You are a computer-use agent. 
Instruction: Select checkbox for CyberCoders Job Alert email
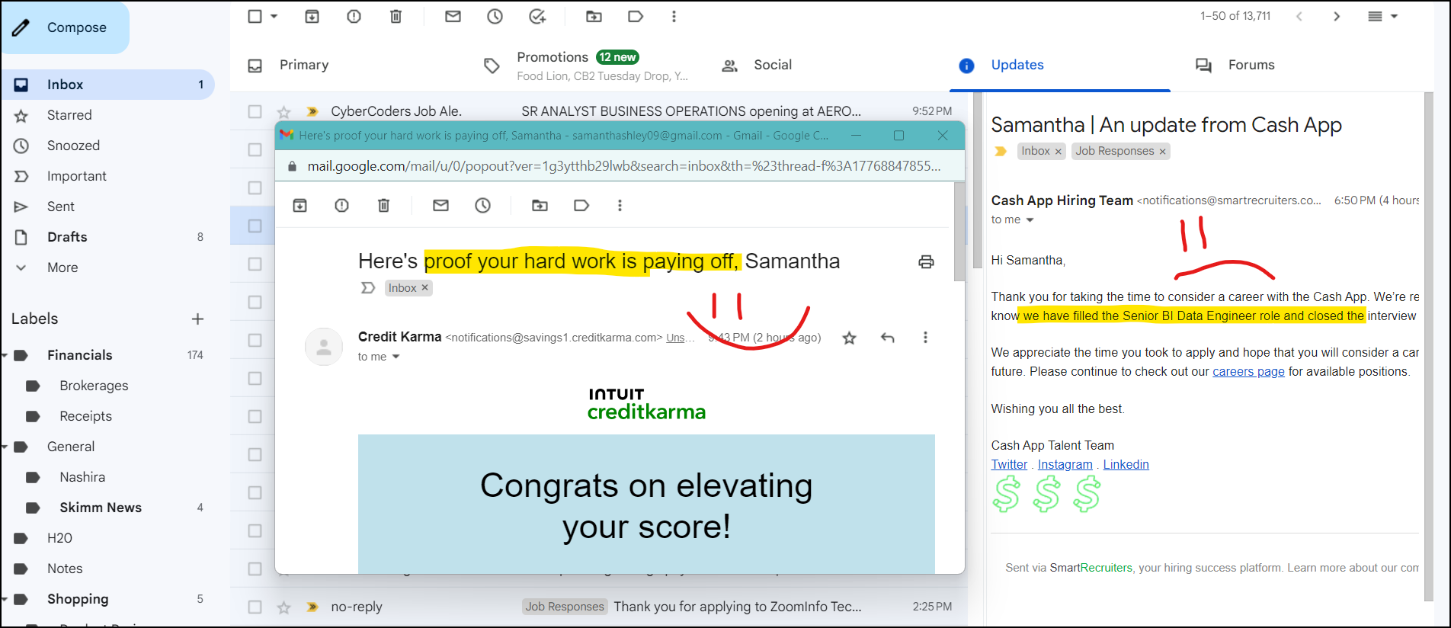point(255,111)
